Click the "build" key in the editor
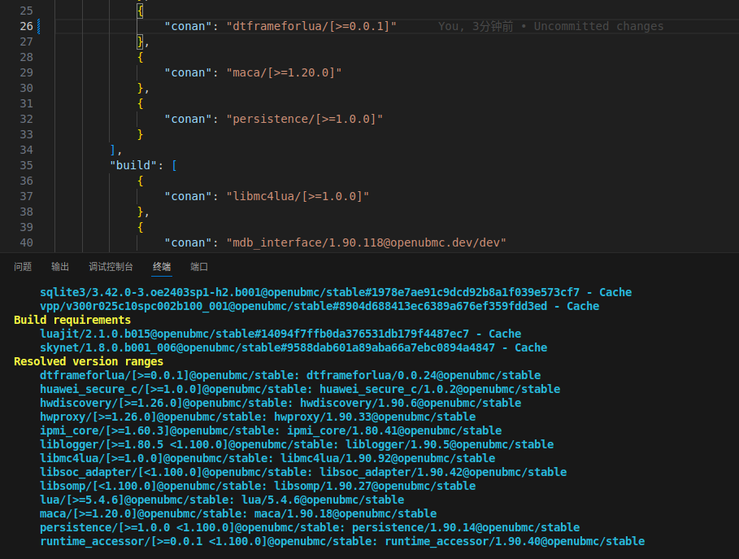Screen dimensions: 739x559 (133, 165)
